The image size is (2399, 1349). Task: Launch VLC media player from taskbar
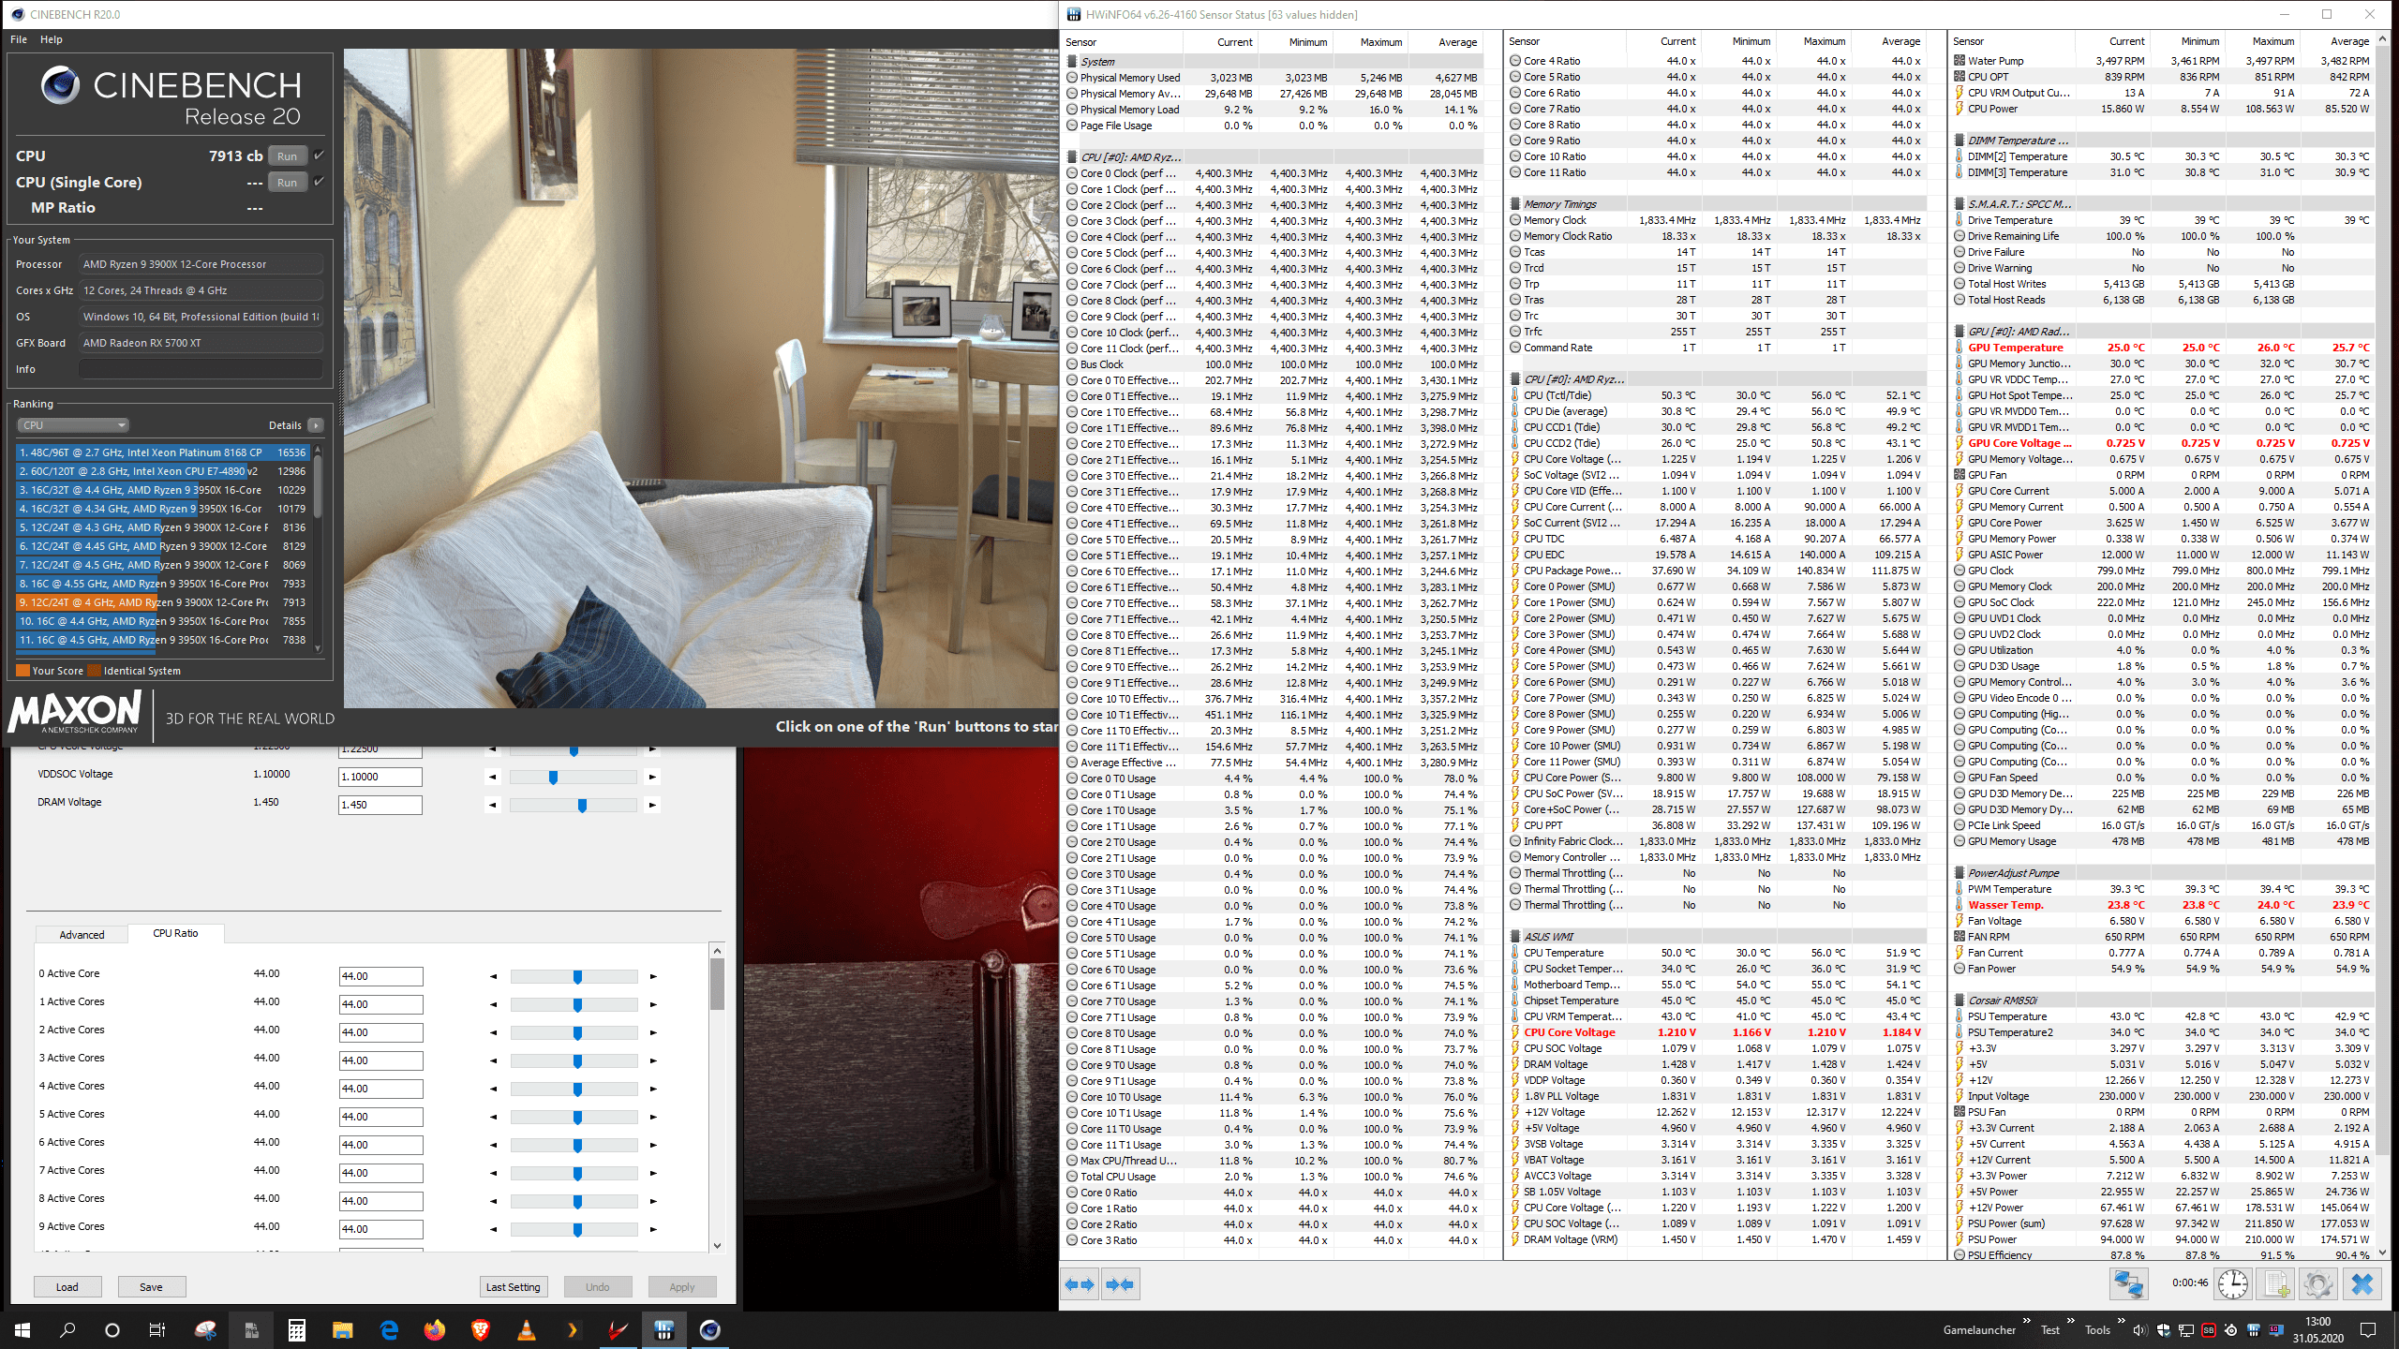coord(527,1330)
